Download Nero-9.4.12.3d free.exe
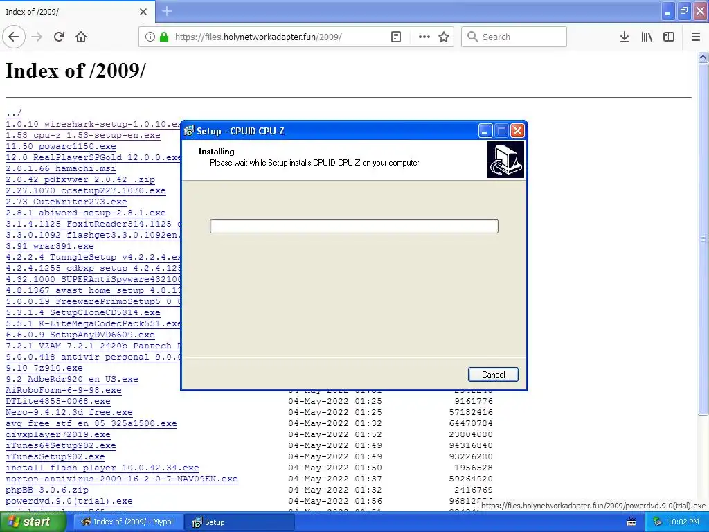The width and height of the screenshot is (709, 532). pos(69,412)
